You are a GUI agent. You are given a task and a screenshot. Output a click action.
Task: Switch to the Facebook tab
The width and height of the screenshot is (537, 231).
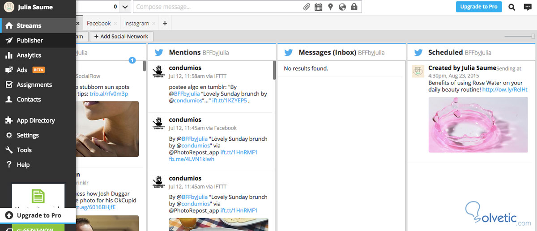98,23
